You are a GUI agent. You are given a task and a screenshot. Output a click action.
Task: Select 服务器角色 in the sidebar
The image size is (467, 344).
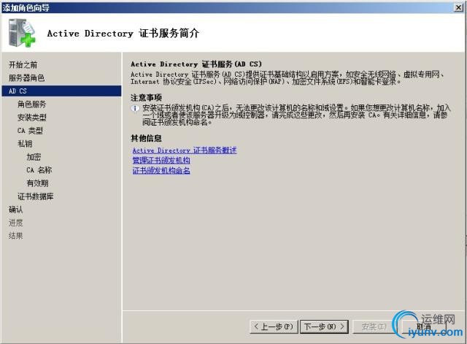(x=26, y=78)
